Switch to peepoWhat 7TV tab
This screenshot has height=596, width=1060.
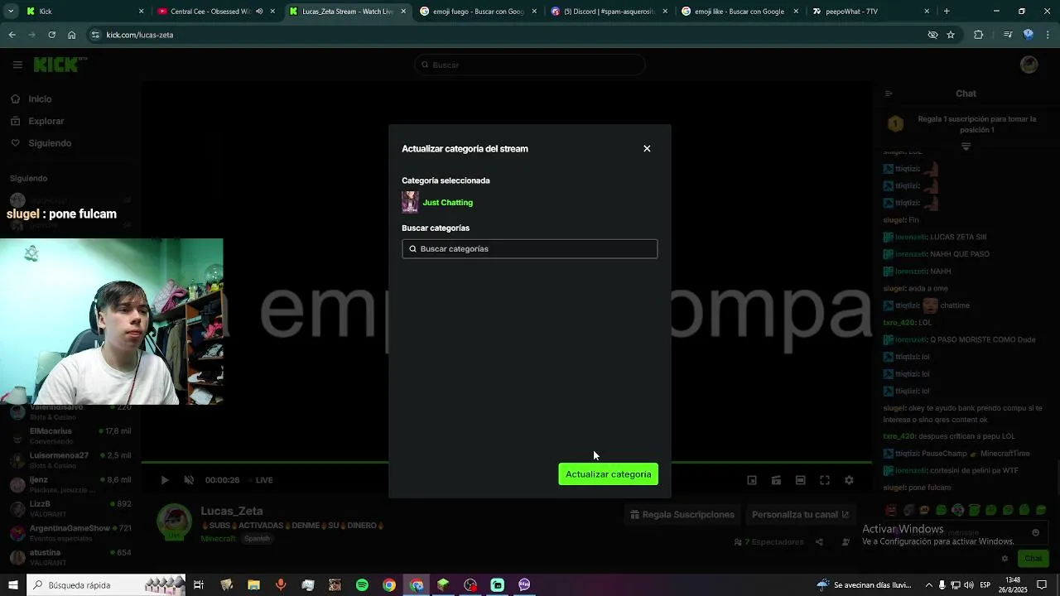870,12
